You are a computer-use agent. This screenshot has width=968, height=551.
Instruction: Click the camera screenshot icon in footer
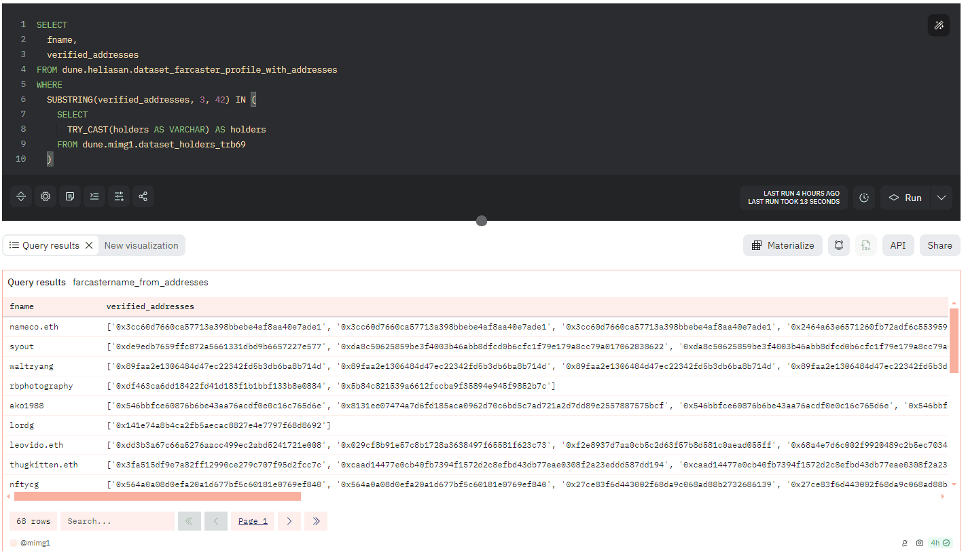(920, 543)
